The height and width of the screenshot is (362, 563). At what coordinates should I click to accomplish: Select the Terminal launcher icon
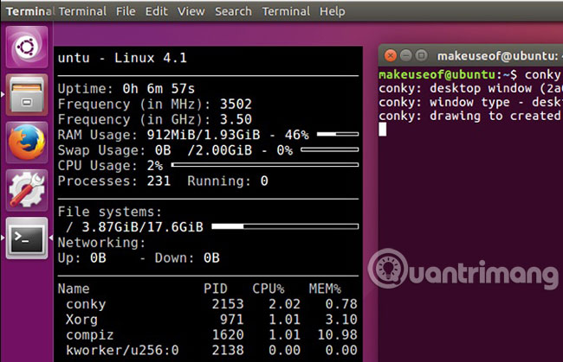point(27,238)
